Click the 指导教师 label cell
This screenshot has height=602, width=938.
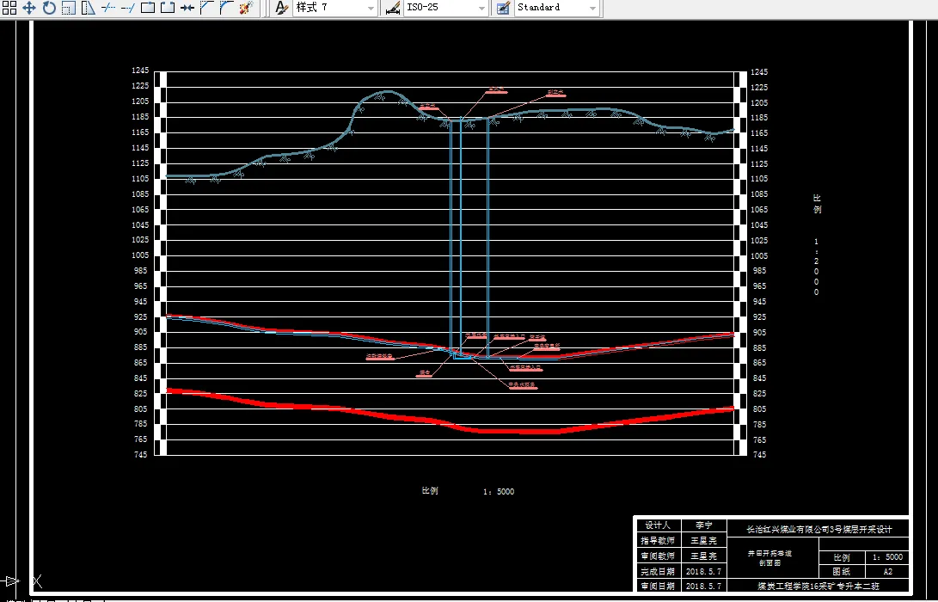(x=658, y=540)
